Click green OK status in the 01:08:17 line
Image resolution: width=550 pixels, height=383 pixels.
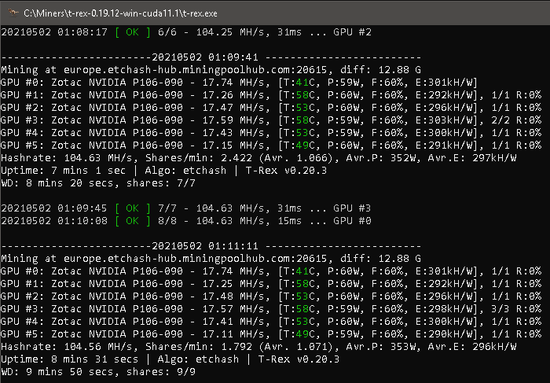[x=132, y=32]
